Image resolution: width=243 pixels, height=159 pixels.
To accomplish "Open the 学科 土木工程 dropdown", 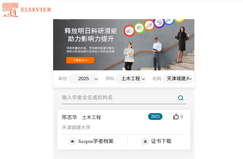I will point(131,79).
